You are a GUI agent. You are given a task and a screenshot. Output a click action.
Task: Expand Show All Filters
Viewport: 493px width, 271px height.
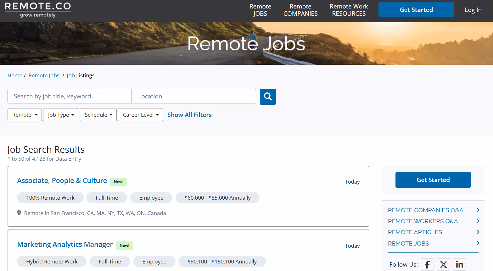pyautogui.click(x=189, y=115)
